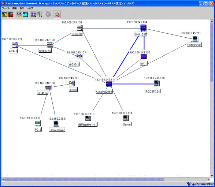Select the green PC-2 device icon
This screenshot has width=215, height=187.
tap(38, 123)
